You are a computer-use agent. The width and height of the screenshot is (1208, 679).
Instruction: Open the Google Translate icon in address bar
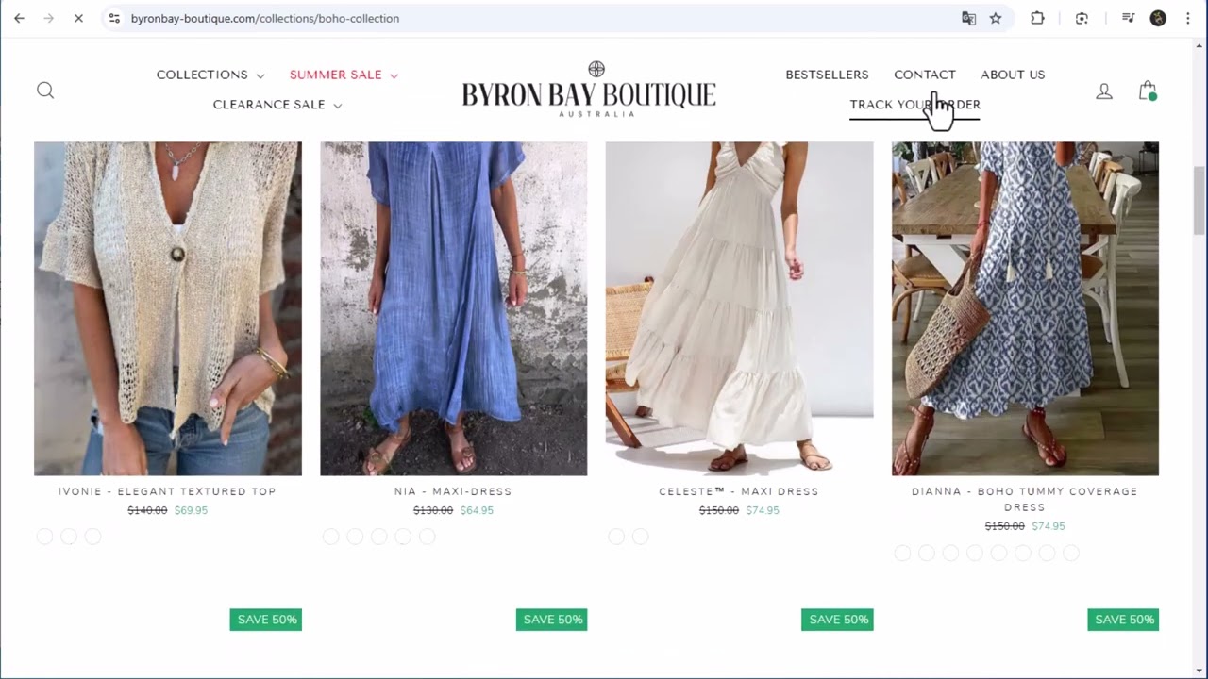pos(968,18)
